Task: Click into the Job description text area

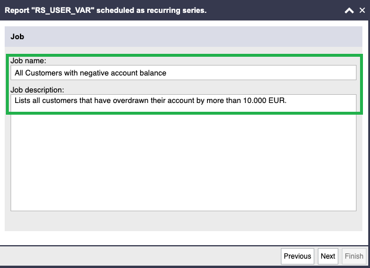Action: (184, 153)
